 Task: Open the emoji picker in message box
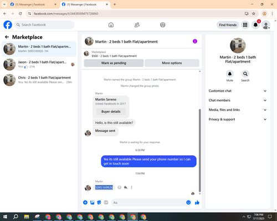point(188,203)
